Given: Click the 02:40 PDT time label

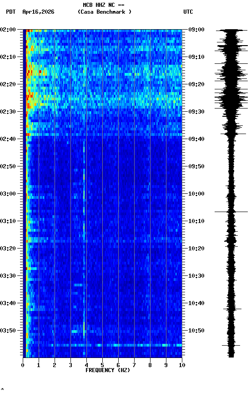Looking at the screenshot, I should click(8, 139).
